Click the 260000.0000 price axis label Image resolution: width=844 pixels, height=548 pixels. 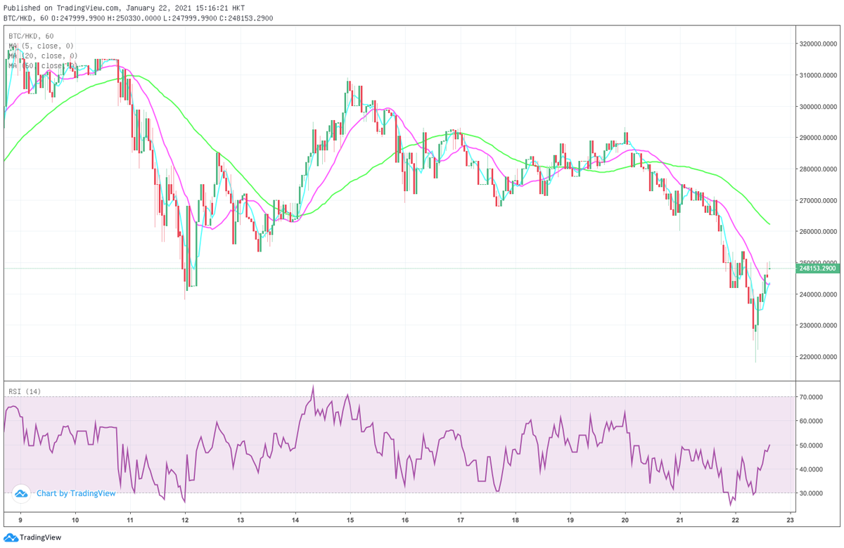[819, 232]
